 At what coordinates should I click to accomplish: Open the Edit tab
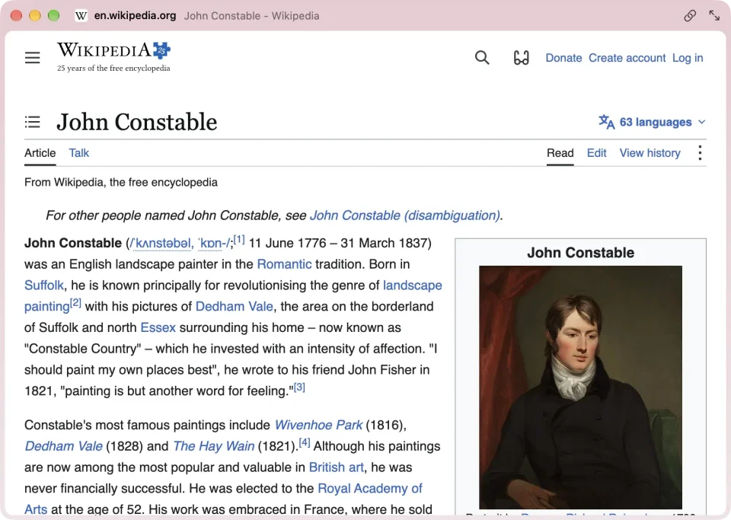pyautogui.click(x=597, y=153)
